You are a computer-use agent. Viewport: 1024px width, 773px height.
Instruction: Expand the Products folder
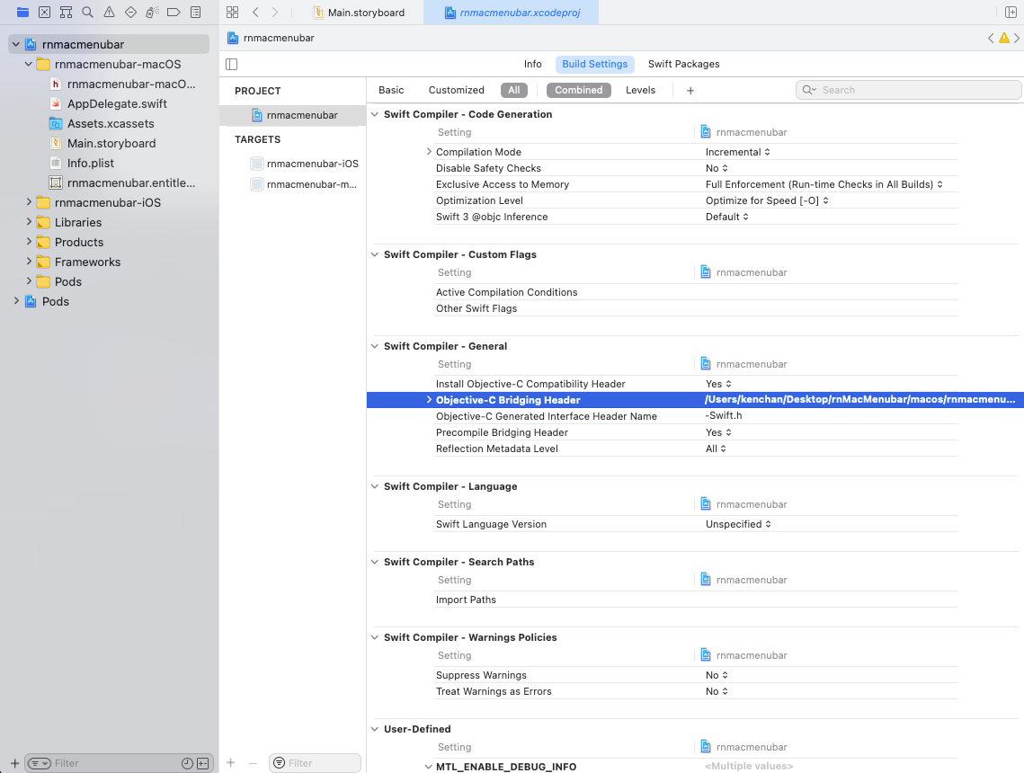(28, 242)
